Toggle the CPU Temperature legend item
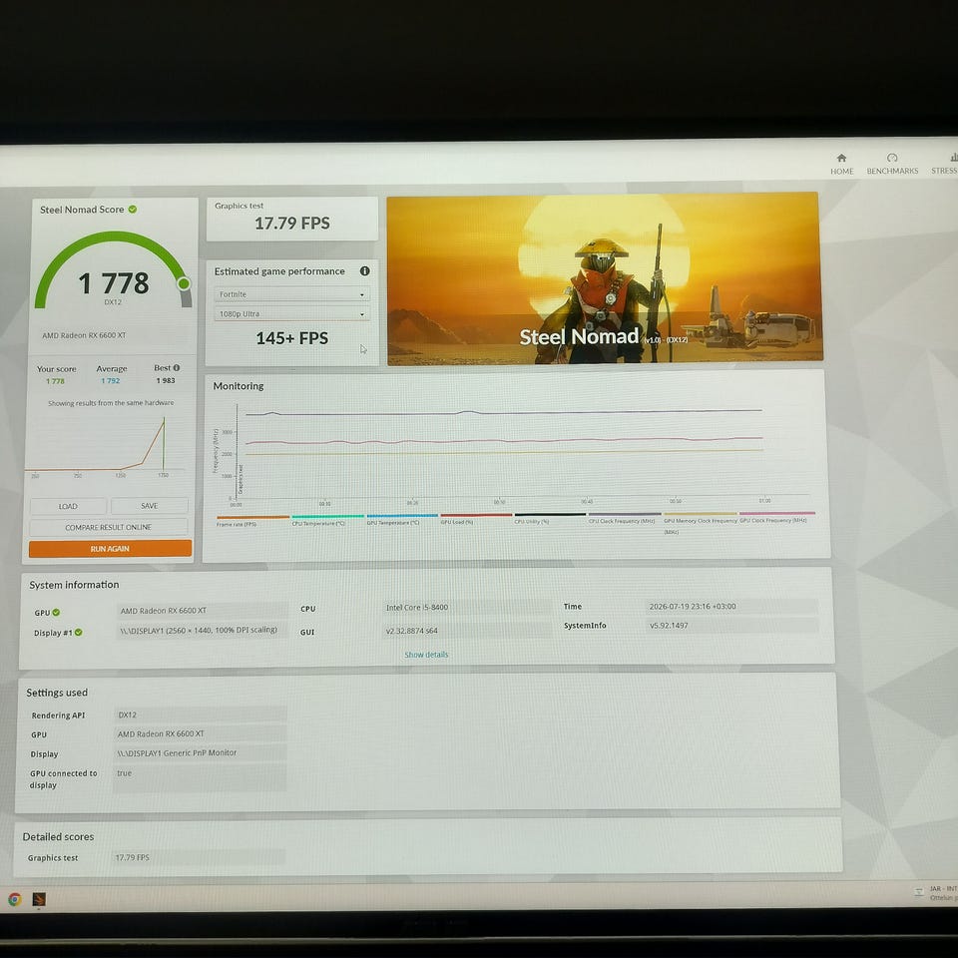 tap(327, 520)
